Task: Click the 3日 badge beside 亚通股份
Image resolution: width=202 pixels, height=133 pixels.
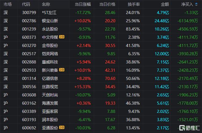Action: (62, 128)
